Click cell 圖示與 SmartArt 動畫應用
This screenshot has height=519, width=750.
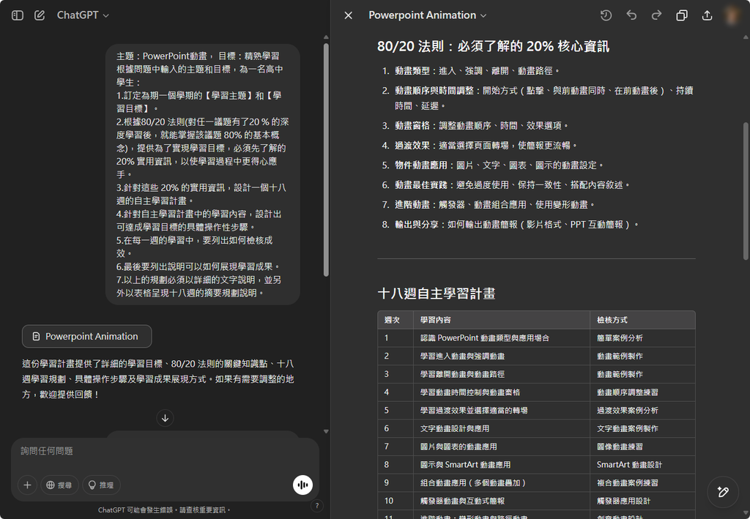pos(501,465)
